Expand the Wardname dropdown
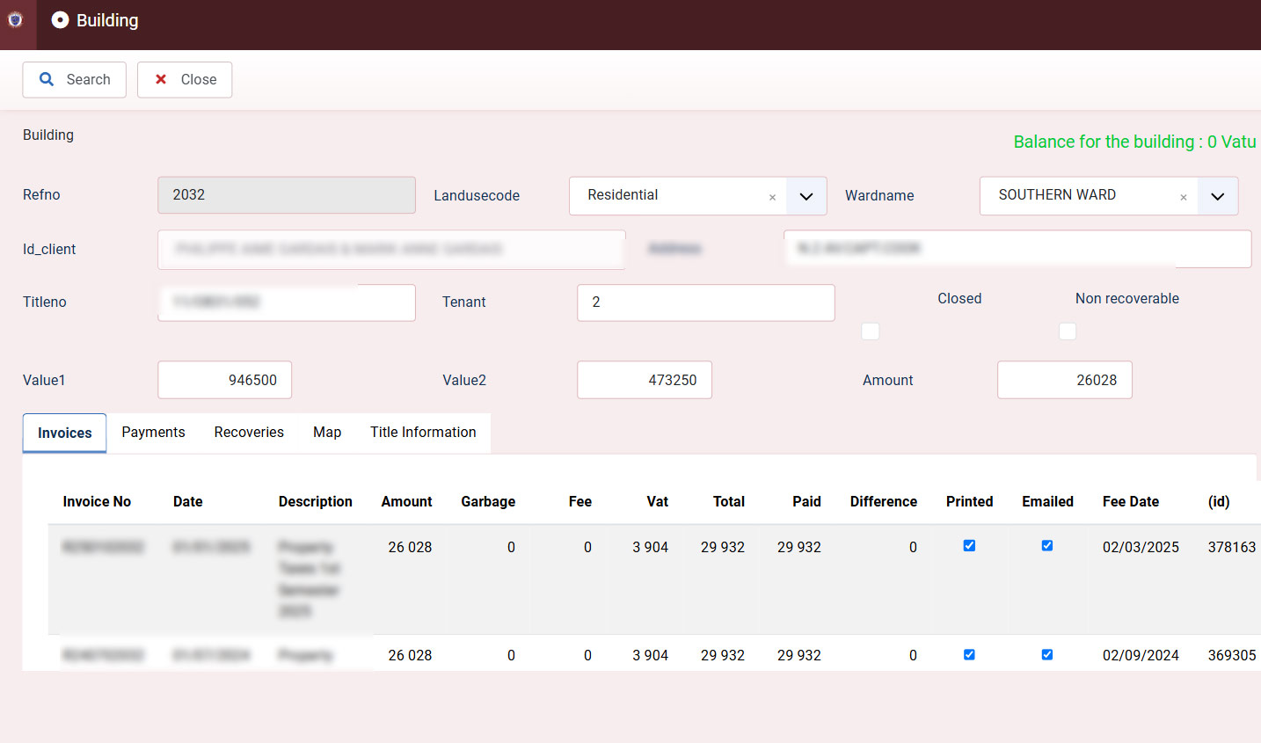The width and height of the screenshot is (1261, 743). 1218,196
